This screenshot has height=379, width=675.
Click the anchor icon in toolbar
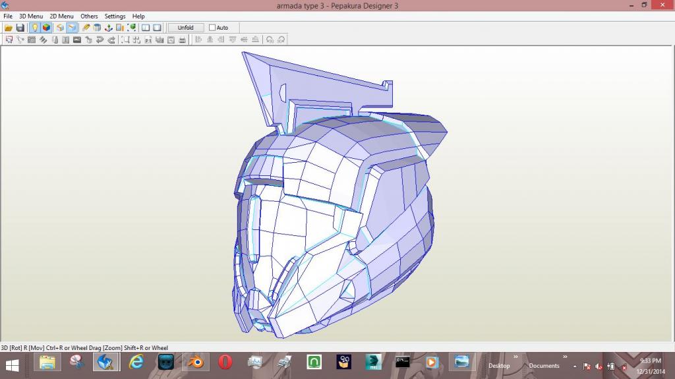pyautogui.click(x=108, y=28)
